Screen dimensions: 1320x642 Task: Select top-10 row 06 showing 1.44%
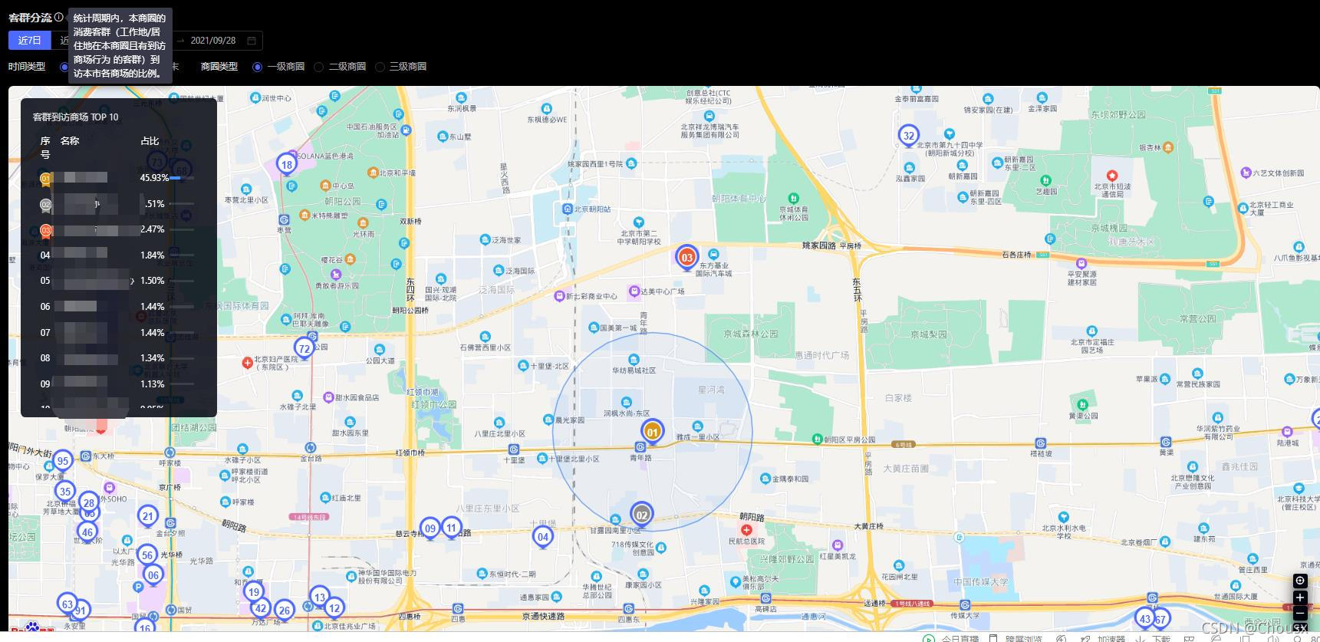(x=117, y=307)
